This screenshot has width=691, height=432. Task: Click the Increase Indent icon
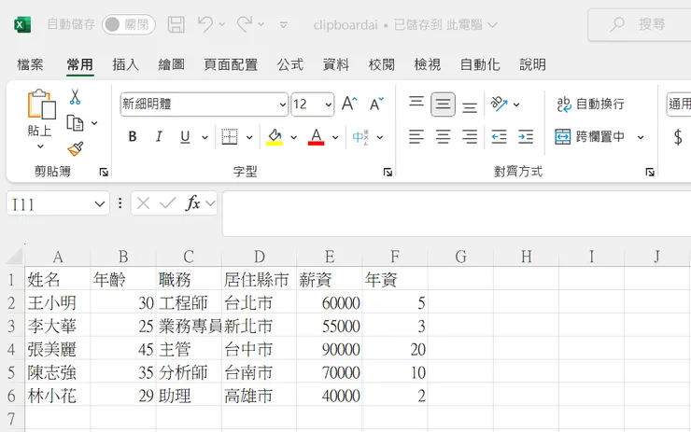click(526, 137)
